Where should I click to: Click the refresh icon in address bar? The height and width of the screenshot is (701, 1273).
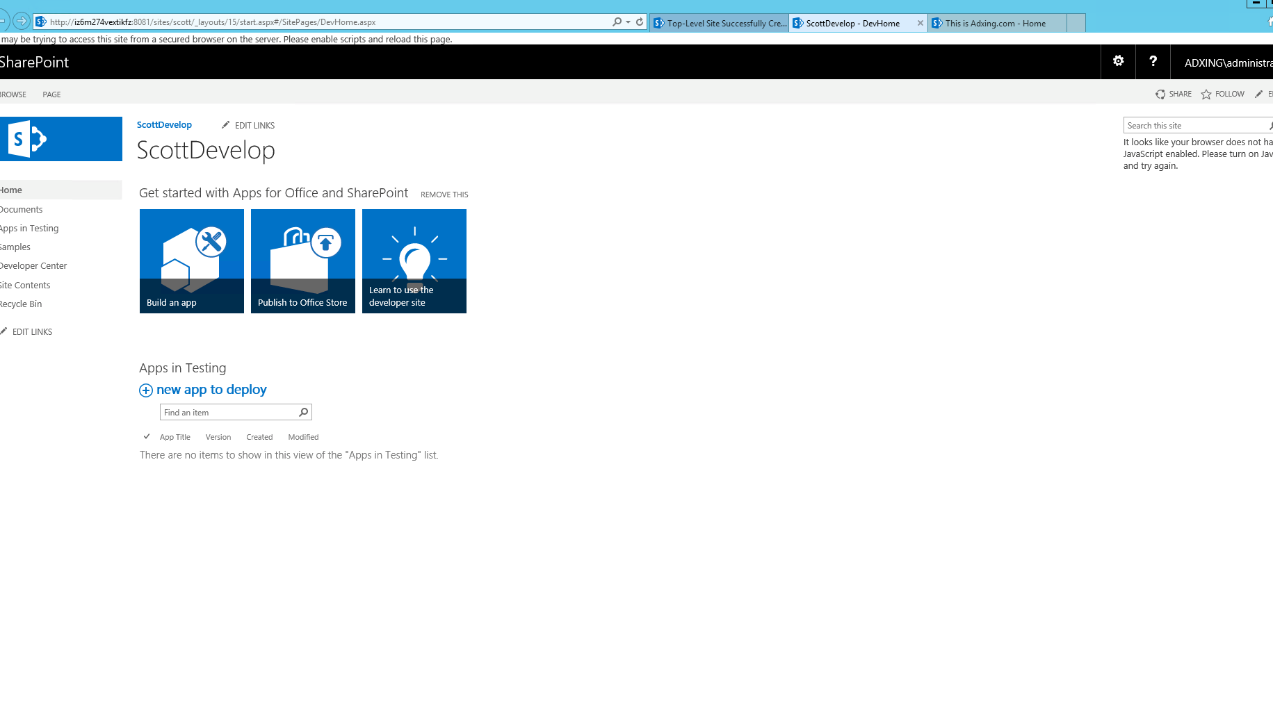pos(640,22)
